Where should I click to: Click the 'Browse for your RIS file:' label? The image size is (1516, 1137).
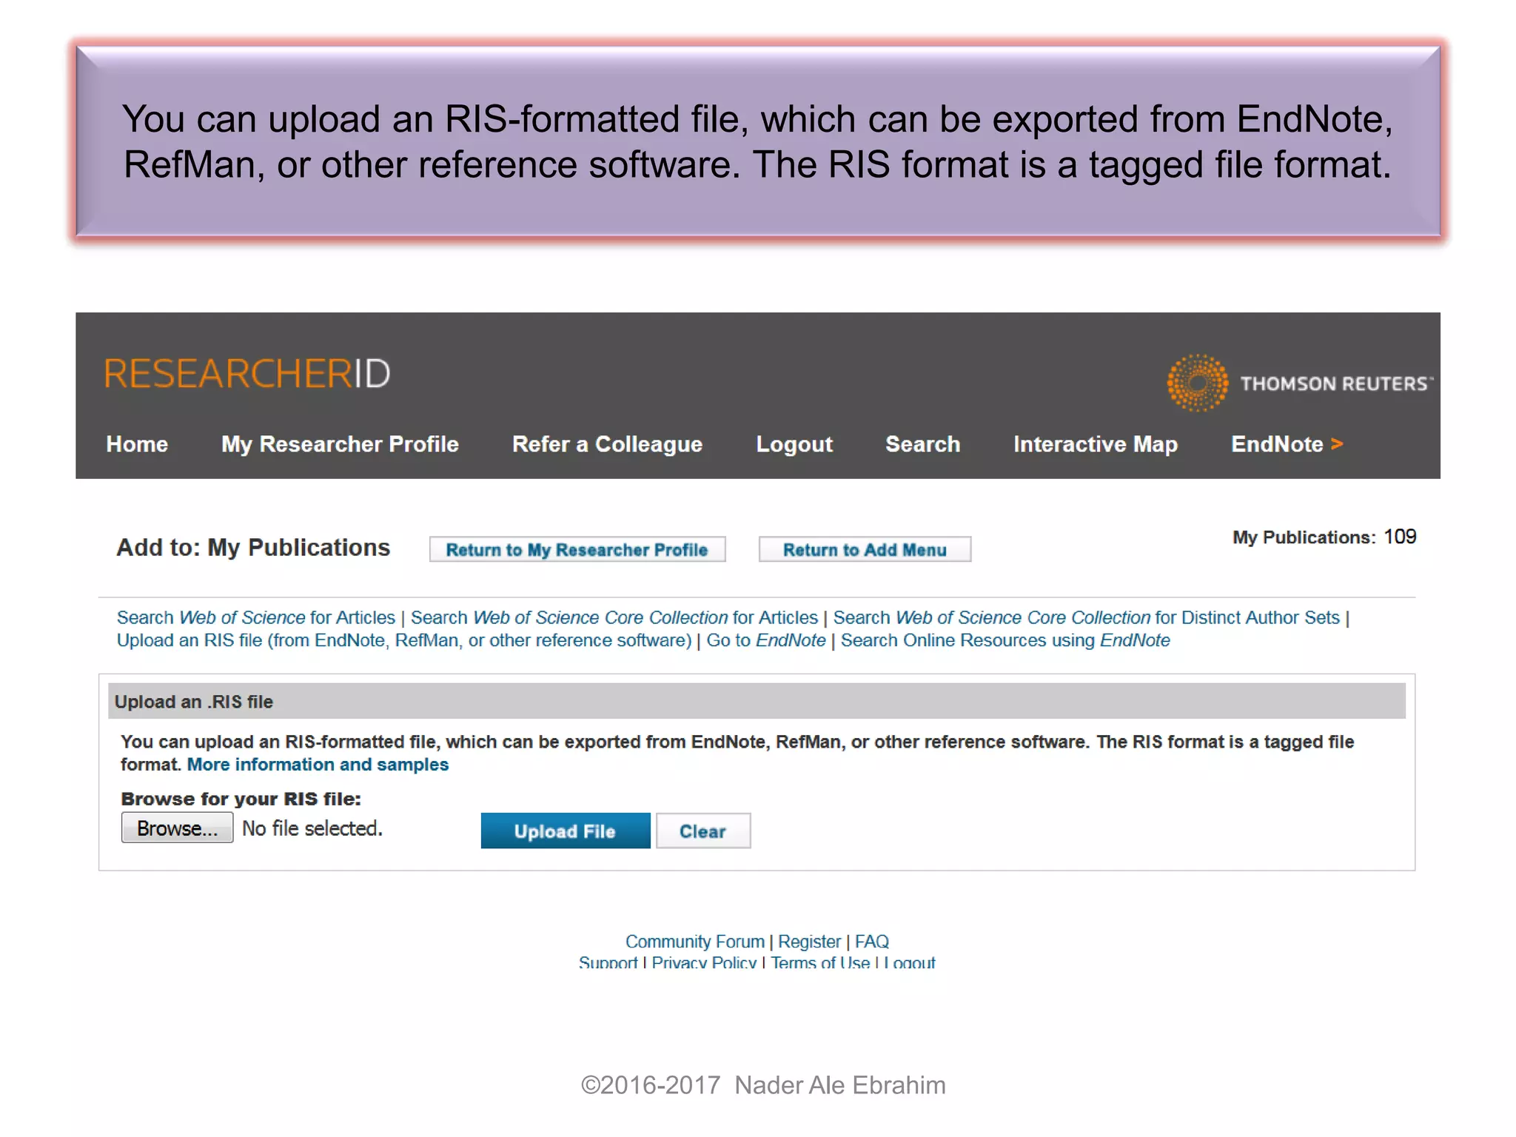coord(241,799)
